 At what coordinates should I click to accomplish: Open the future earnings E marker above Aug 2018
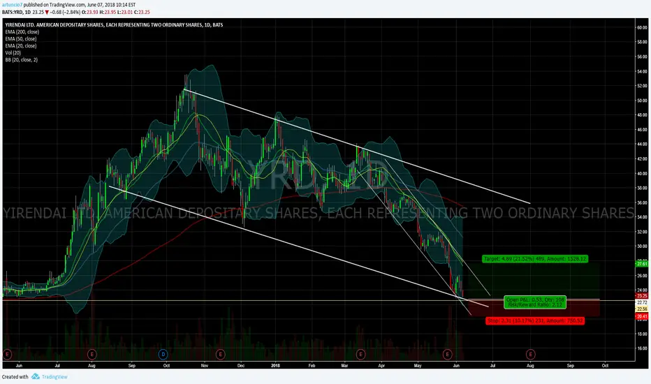[531, 354]
